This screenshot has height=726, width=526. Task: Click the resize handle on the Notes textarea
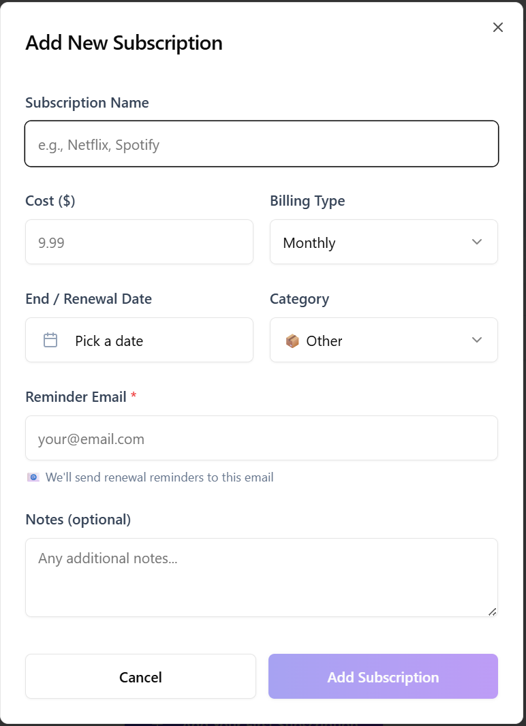(x=492, y=612)
